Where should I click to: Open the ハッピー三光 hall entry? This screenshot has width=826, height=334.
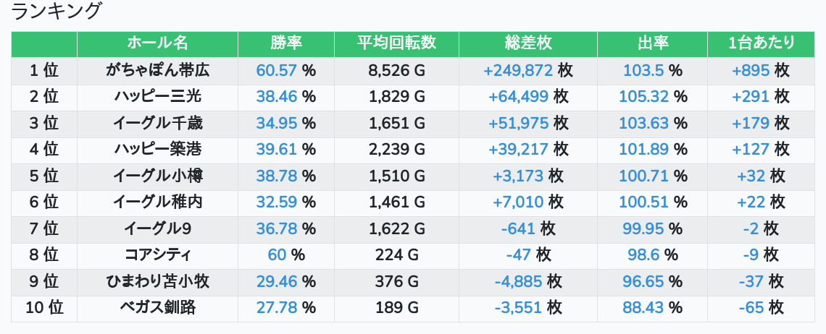157,96
